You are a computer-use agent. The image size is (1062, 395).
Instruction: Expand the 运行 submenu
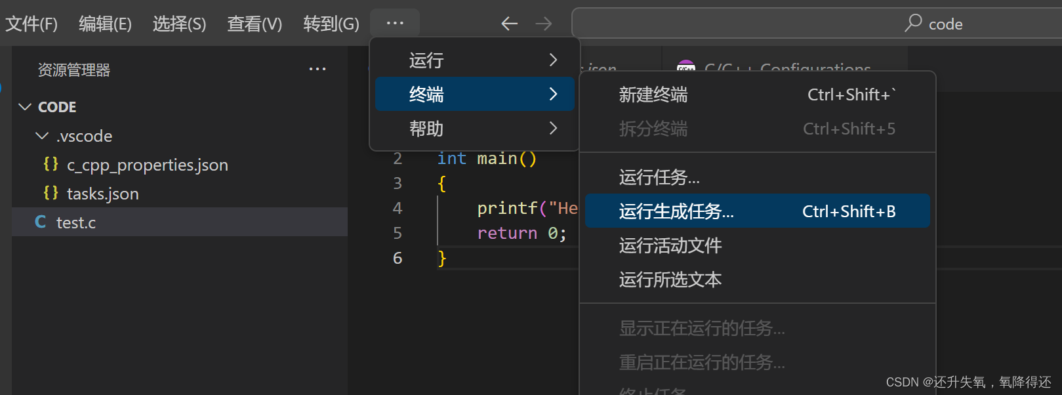pos(474,60)
